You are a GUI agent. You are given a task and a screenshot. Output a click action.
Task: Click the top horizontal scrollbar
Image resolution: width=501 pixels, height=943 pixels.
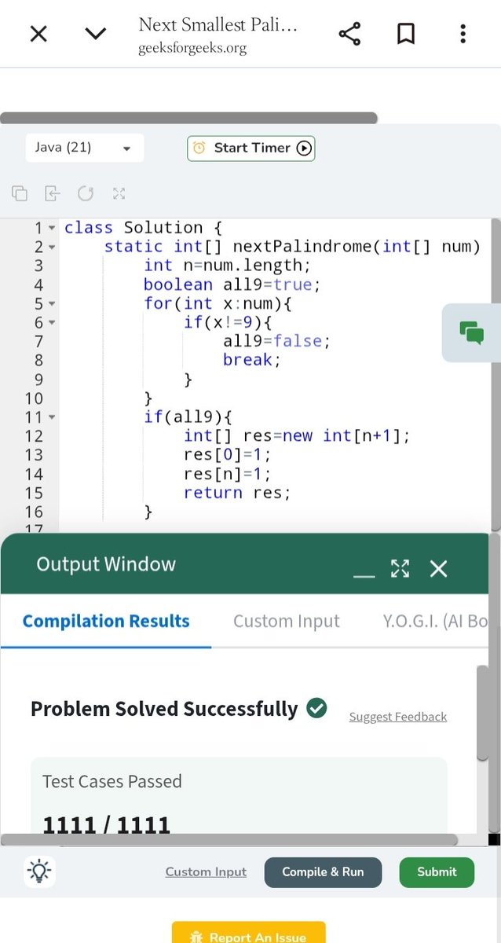[x=188, y=118]
